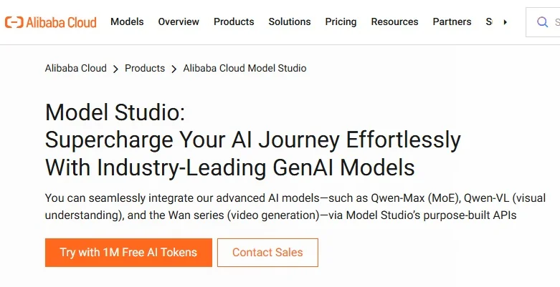Click the chevron after Alibaba Cloud breadcrumb
Viewport: 560px width, 287px height.
point(115,69)
